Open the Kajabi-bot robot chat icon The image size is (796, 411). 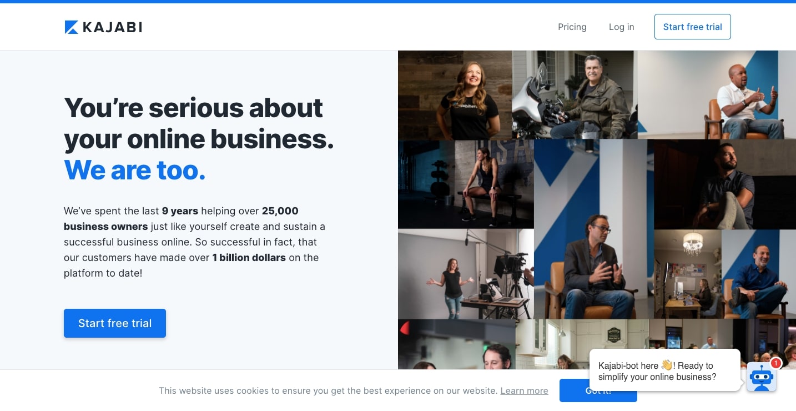(x=761, y=377)
